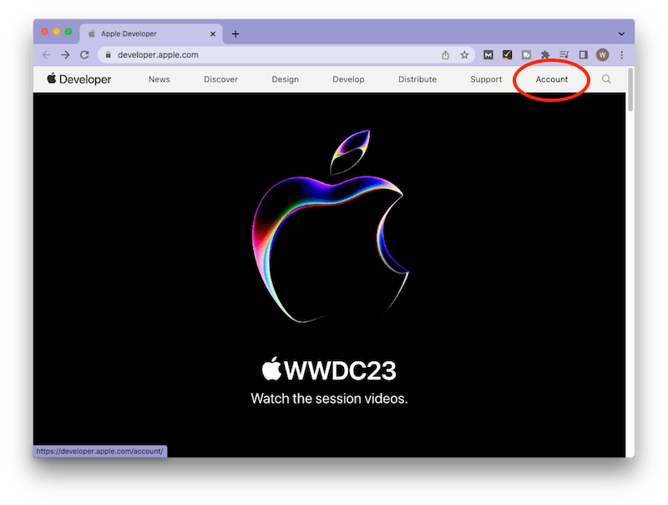Click the Account link
The height and width of the screenshot is (505, 668).
pyautogui.click(x=552, y=79)
